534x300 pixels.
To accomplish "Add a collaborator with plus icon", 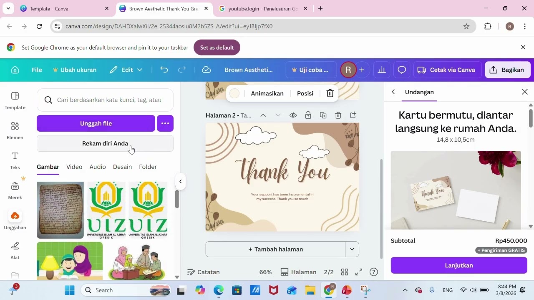I will tap(362, 70).
